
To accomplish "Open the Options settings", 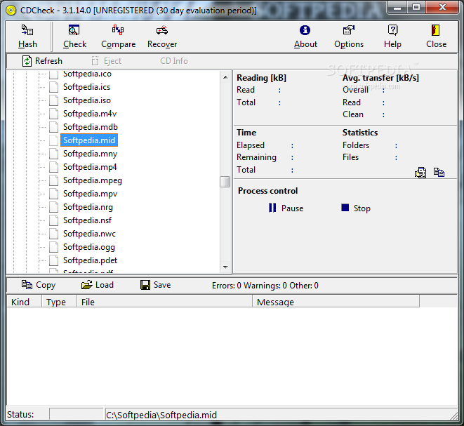I will [349, 37].
